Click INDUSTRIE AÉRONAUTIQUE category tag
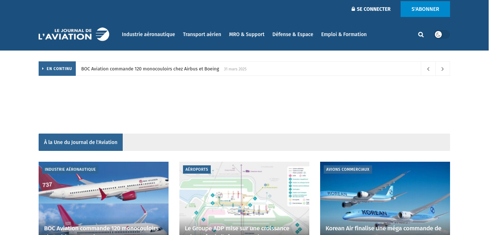This screenshot has width=493, height=235. [x=70, y=169]
